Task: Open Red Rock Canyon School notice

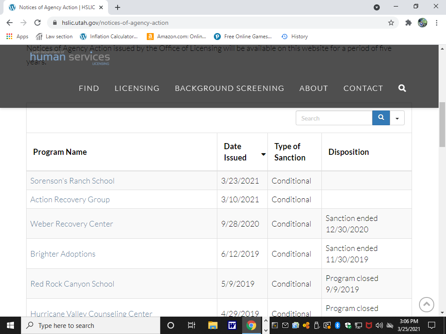Action: [72, 284]
